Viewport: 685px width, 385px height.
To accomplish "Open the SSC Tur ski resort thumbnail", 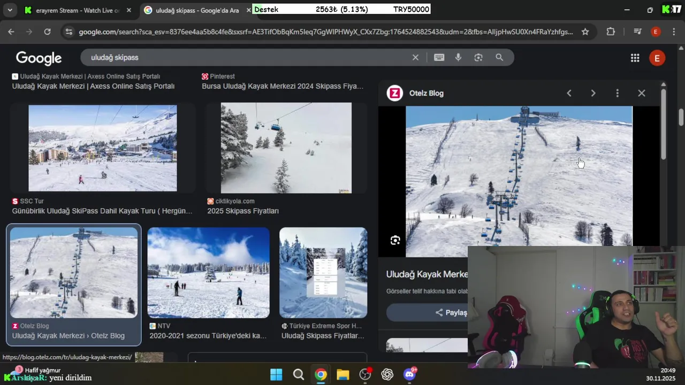I will [103, 148].
